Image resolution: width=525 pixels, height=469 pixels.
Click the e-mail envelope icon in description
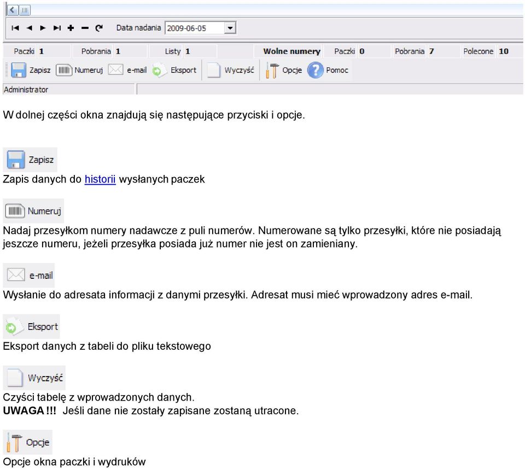[16, 275]
